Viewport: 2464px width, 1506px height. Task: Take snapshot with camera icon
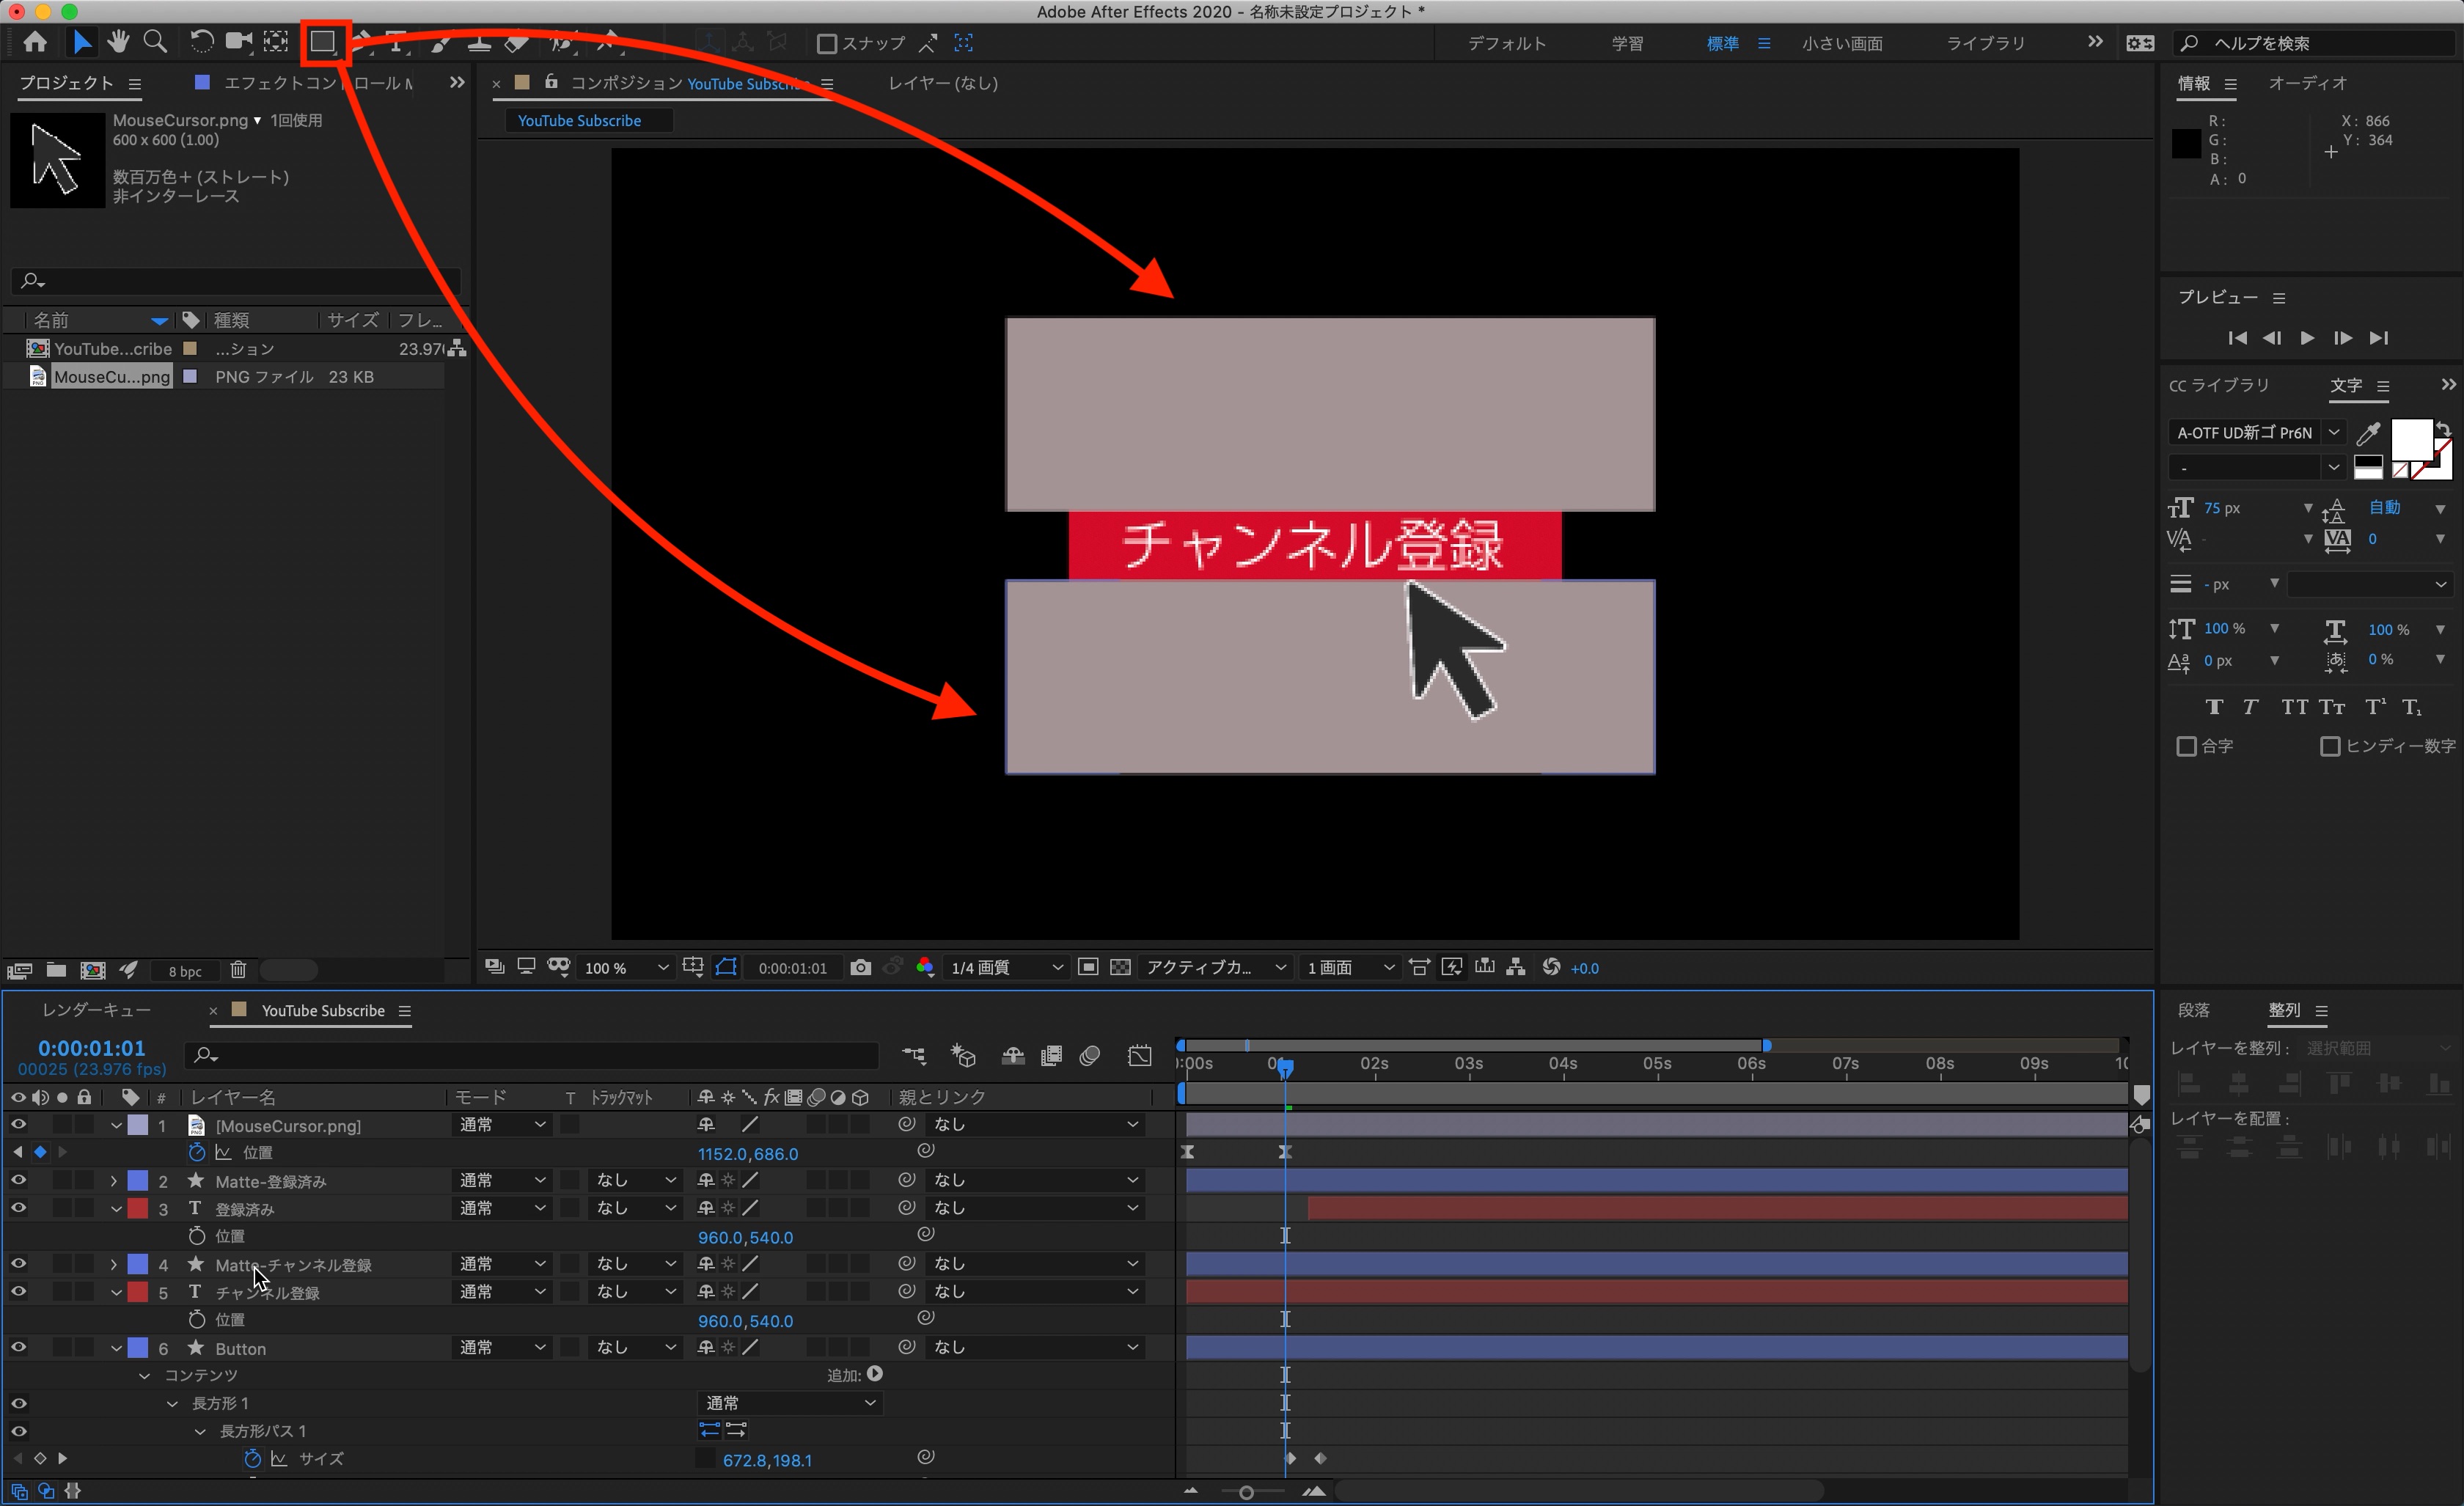(860, 967)
